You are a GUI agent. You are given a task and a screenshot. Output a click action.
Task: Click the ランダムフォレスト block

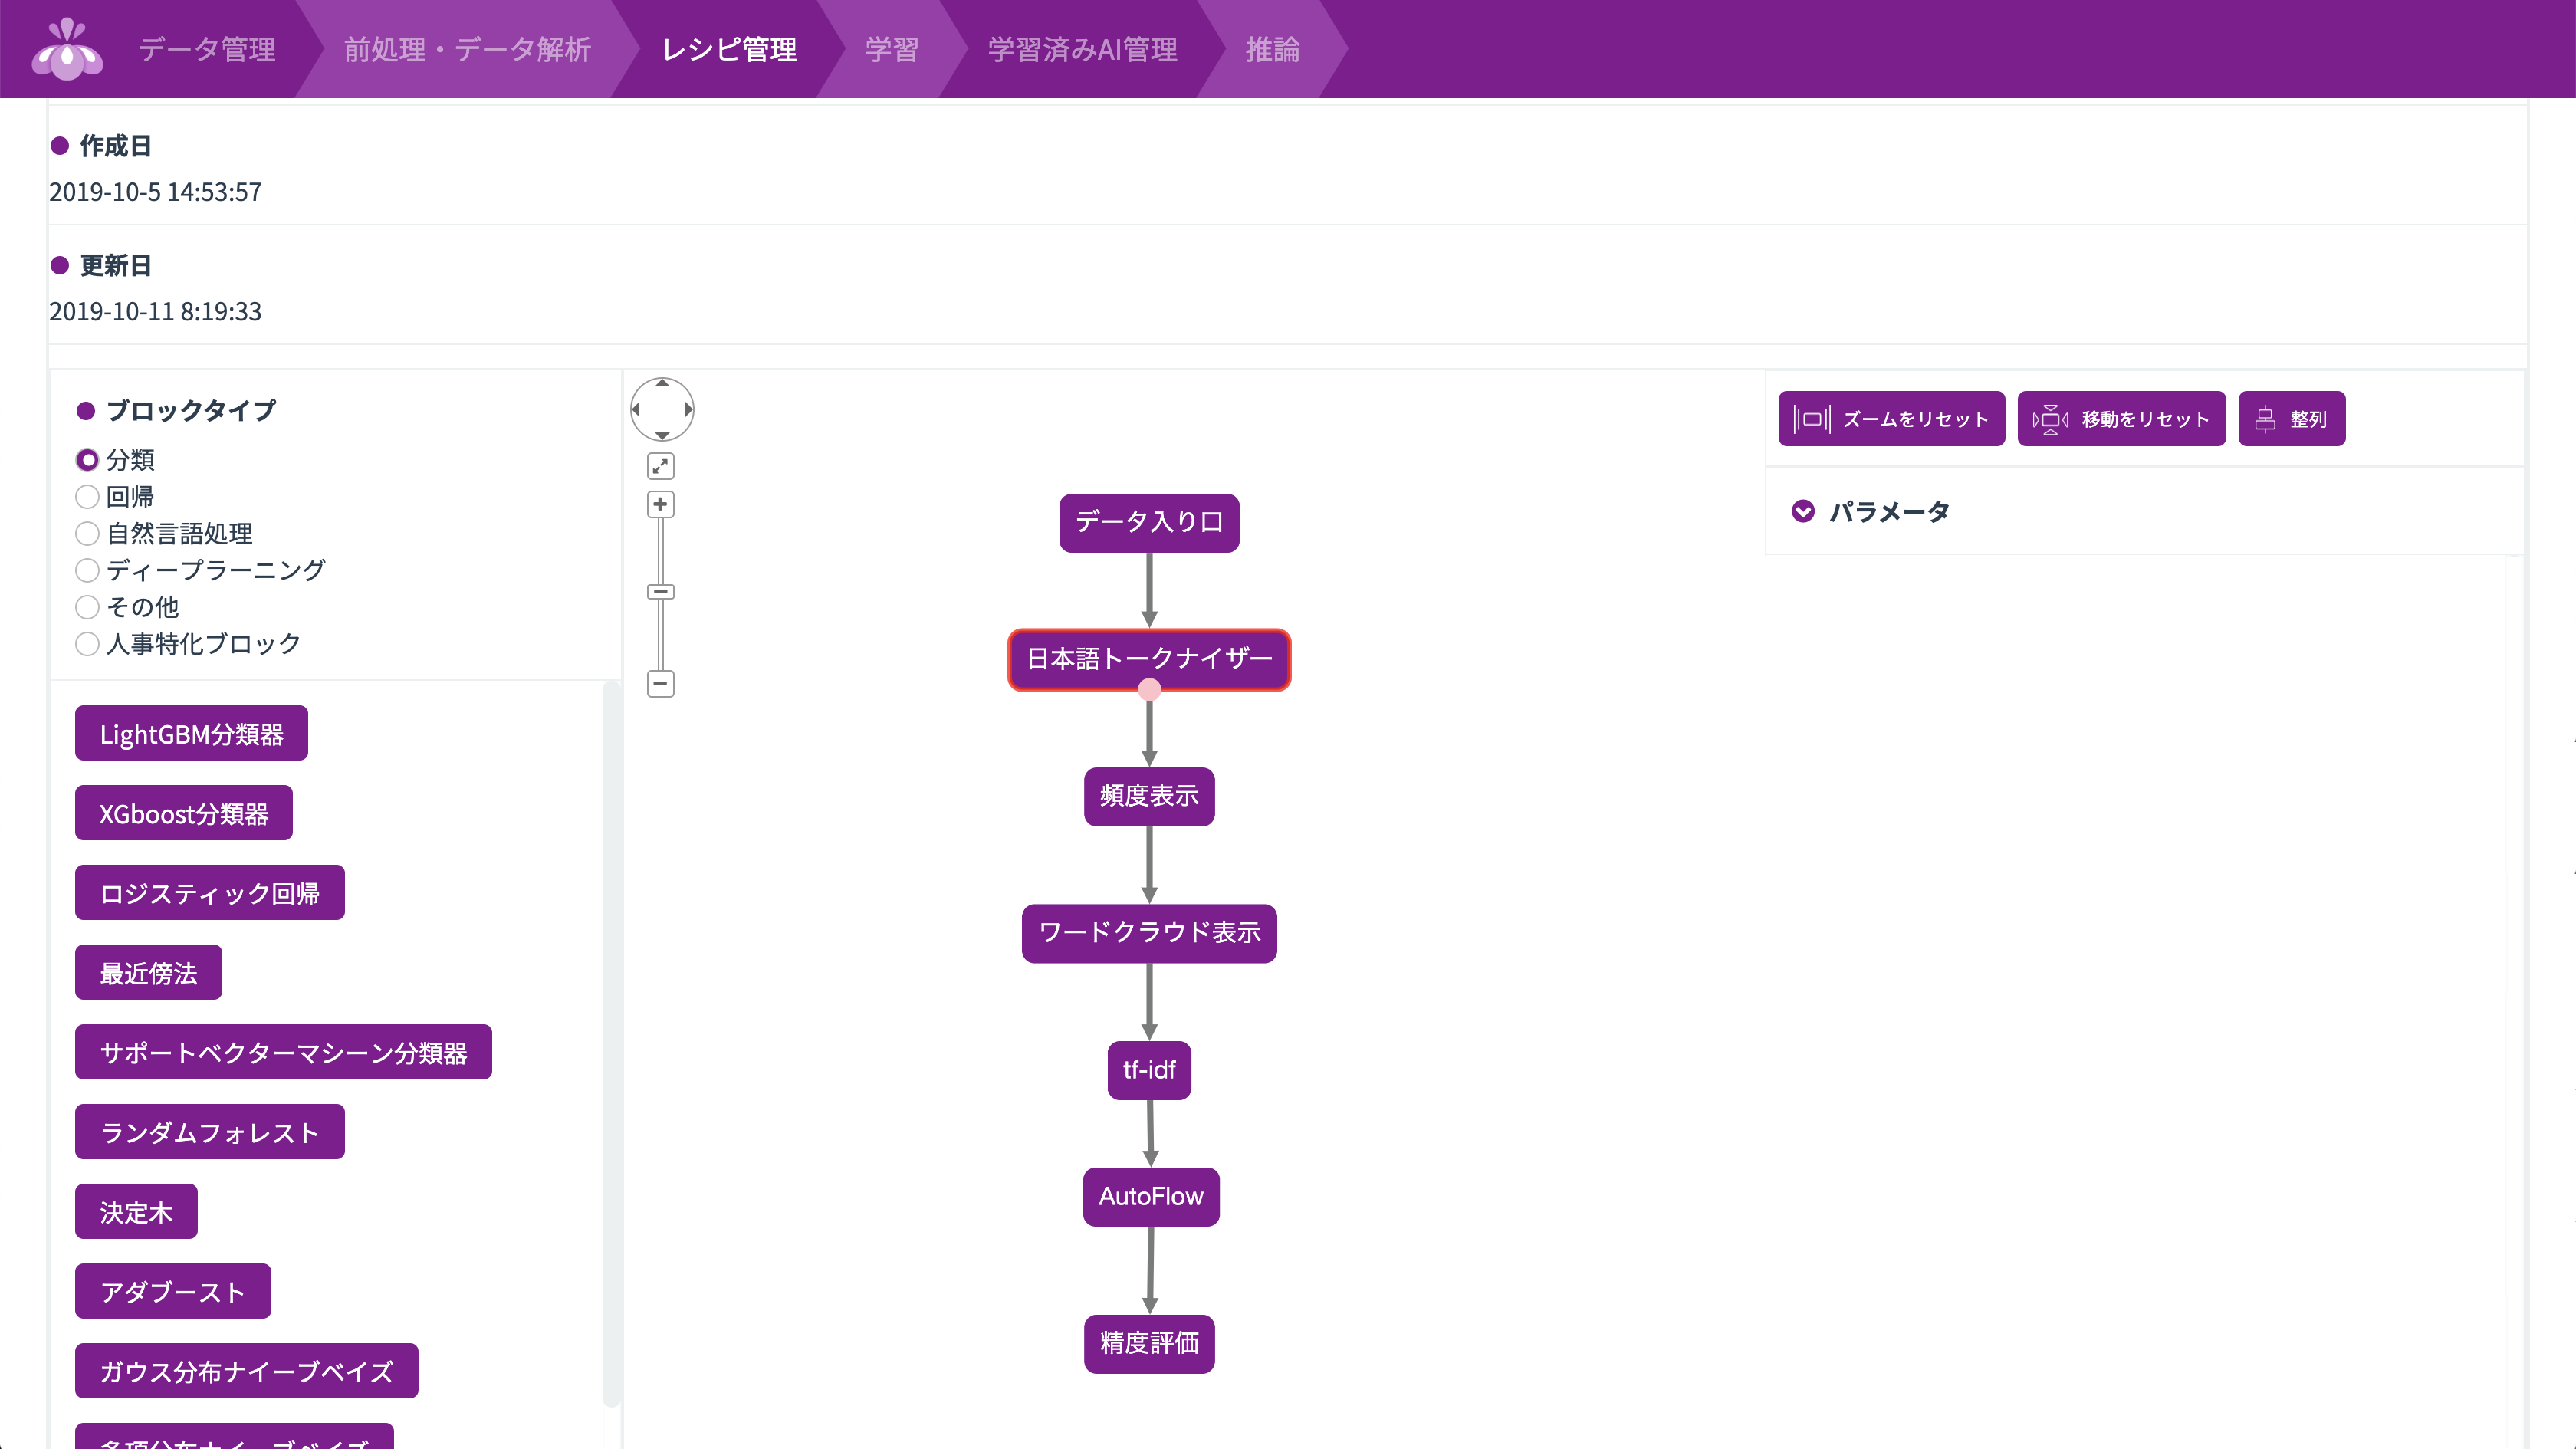pyautogui.click(x=210, y=1132)
